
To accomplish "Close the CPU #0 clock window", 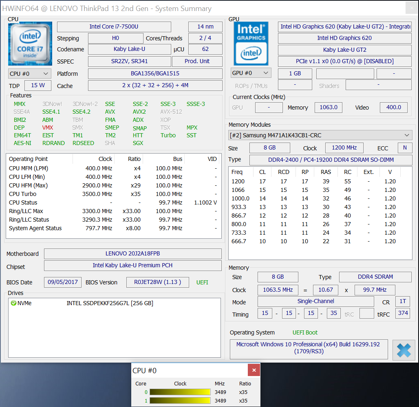I will tap(254, 370).
